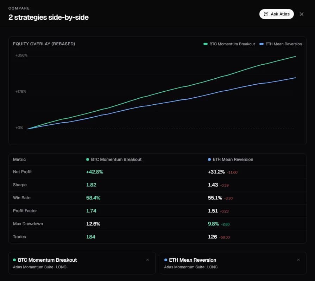The image size is (315, 281).
Task: Click the blue dot on ETH strategy card
Action: pos(165,260)
